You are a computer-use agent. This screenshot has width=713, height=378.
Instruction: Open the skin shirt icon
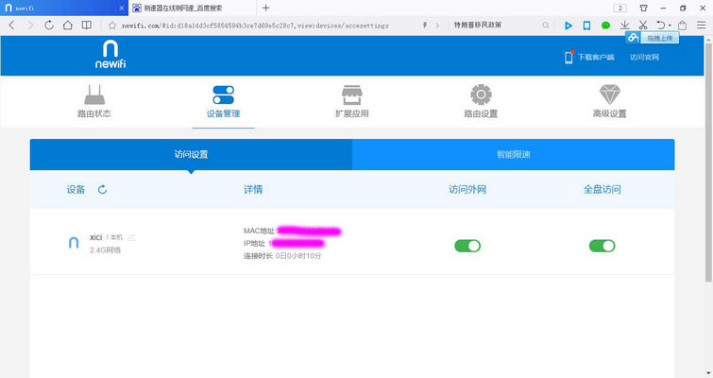click(x=643, y=8)
